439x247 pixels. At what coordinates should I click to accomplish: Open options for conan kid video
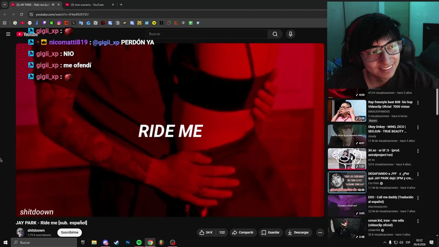pyautogui.click(x=418, y=221)
